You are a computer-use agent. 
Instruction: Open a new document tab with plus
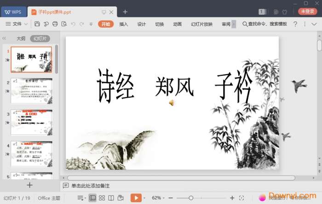tap(125, 12)
